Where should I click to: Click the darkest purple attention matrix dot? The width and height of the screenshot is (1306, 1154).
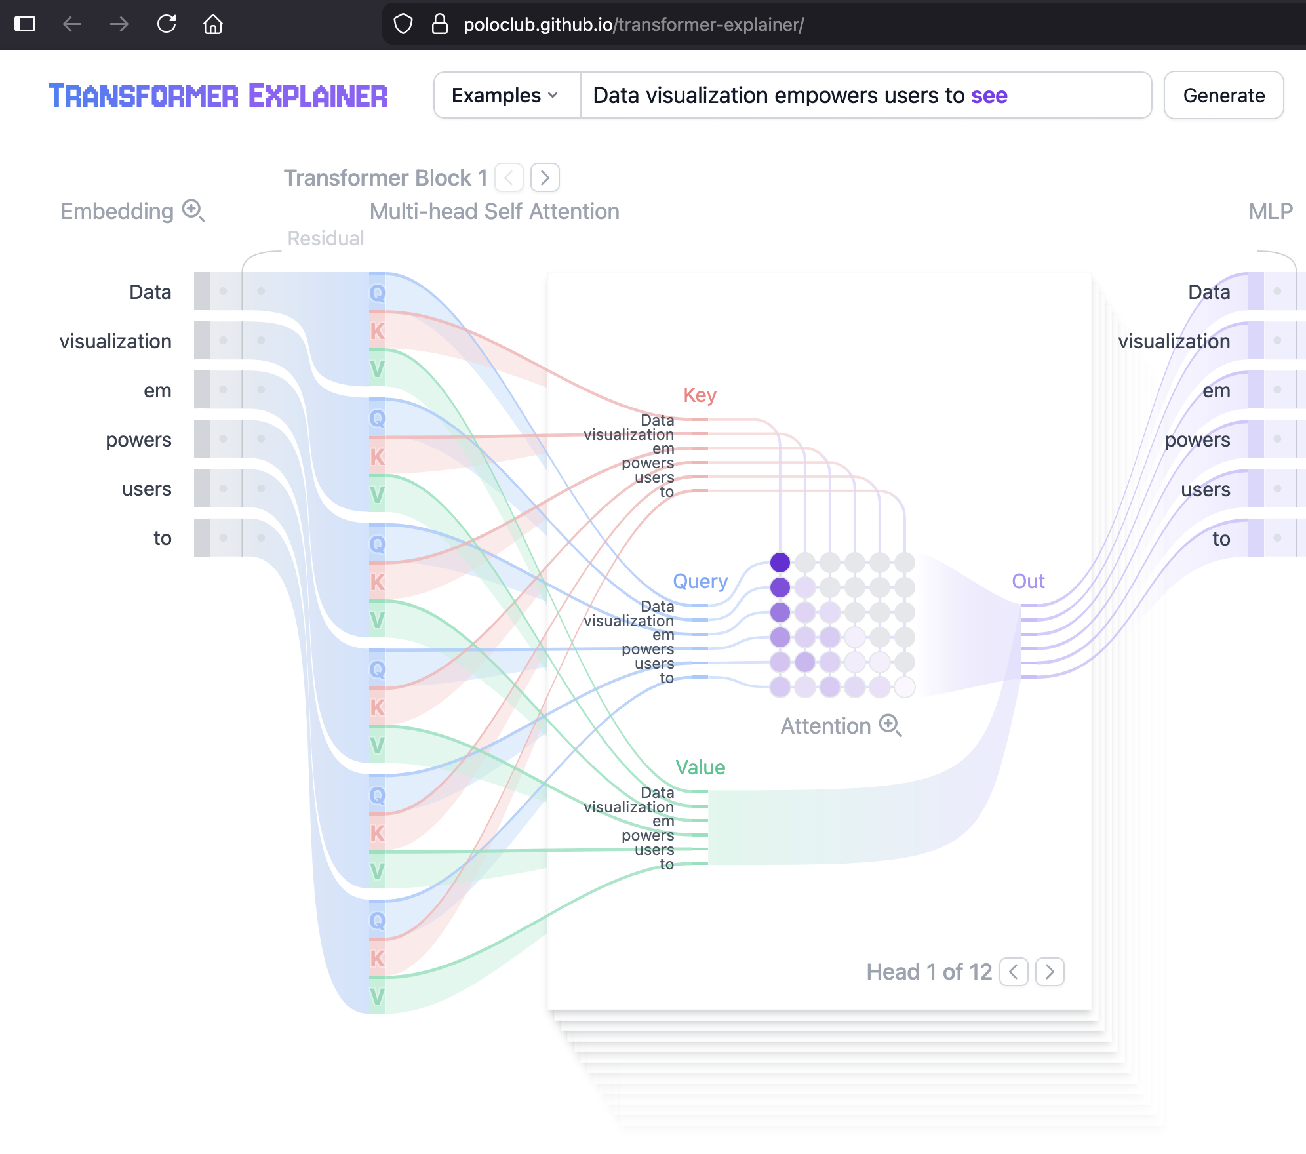coord(780,562)
